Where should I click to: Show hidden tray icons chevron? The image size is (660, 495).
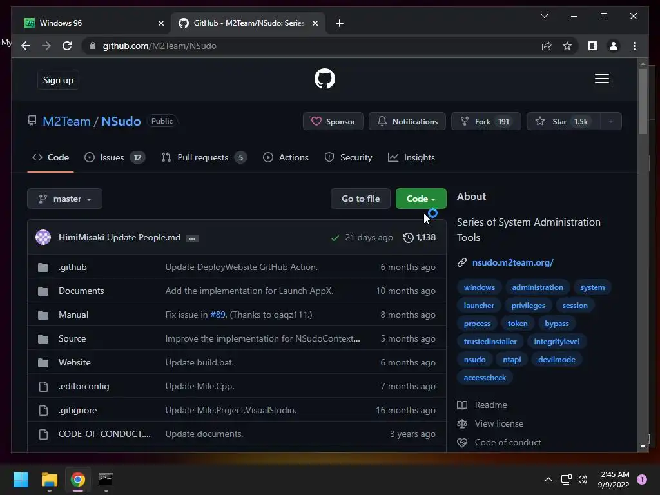pos(548,480)
